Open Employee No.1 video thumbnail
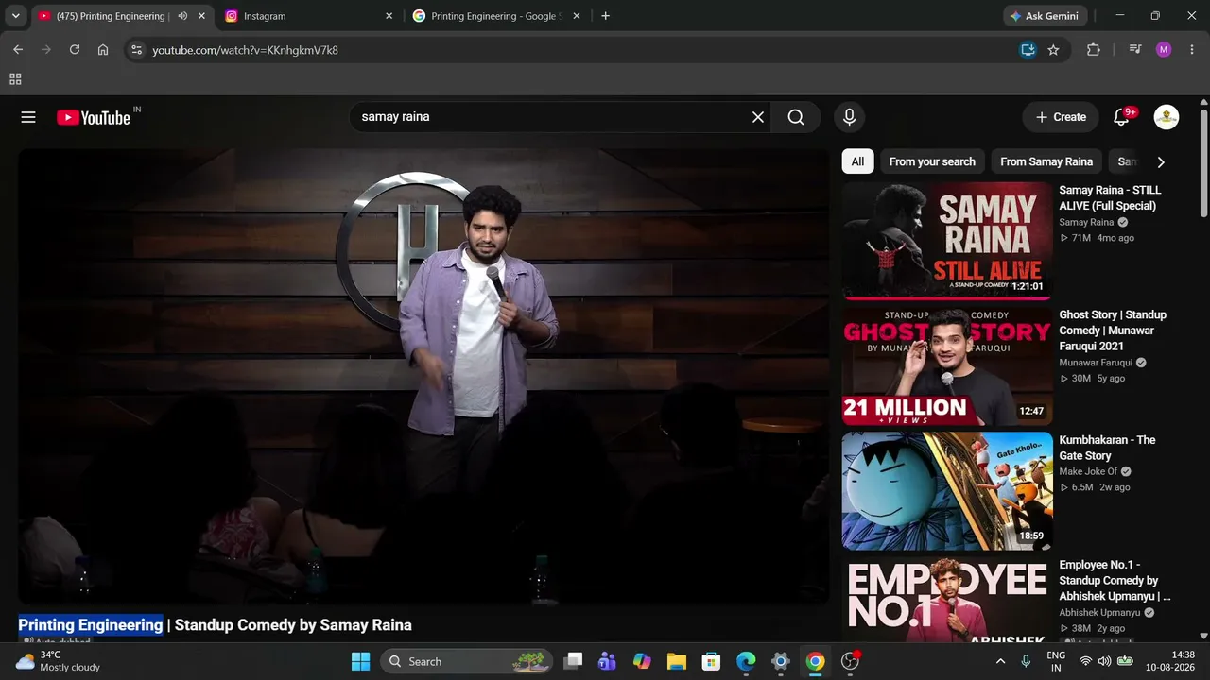 tap(947, 601)
